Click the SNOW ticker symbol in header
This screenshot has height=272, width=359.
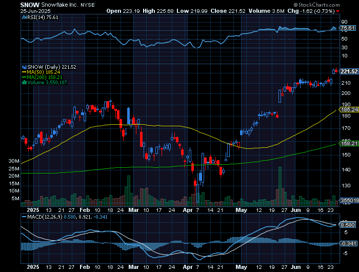30,5
